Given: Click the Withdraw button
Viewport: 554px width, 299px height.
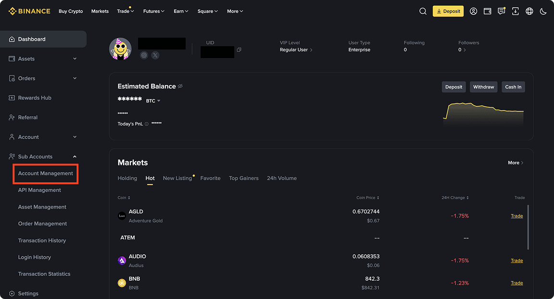Looking at the screenshot, I should tap(483, 87).
